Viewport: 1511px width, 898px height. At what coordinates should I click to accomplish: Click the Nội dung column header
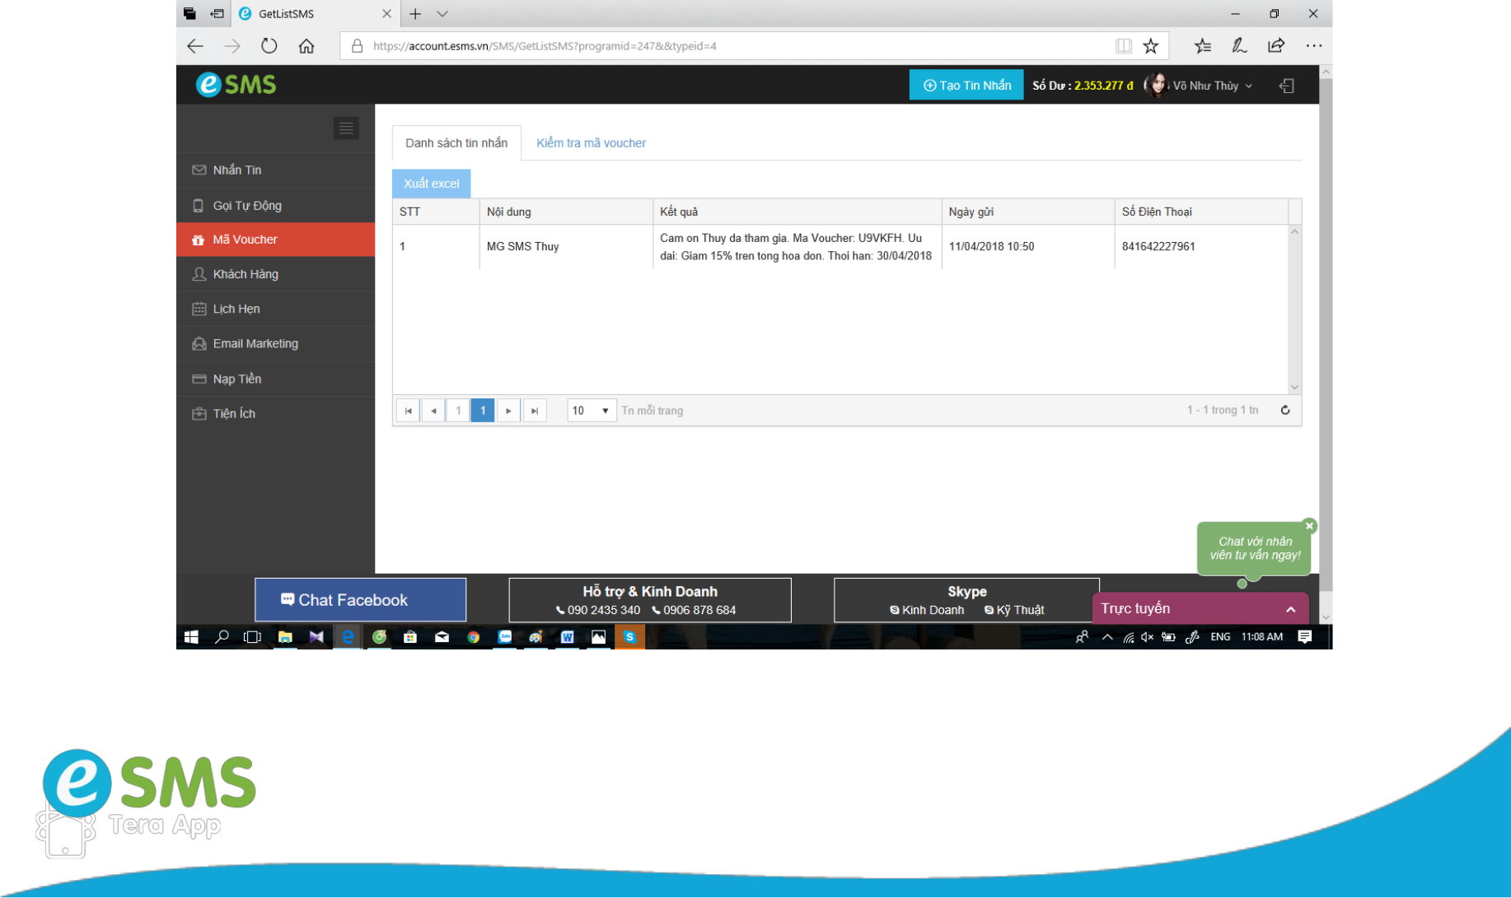coord(566,212)
